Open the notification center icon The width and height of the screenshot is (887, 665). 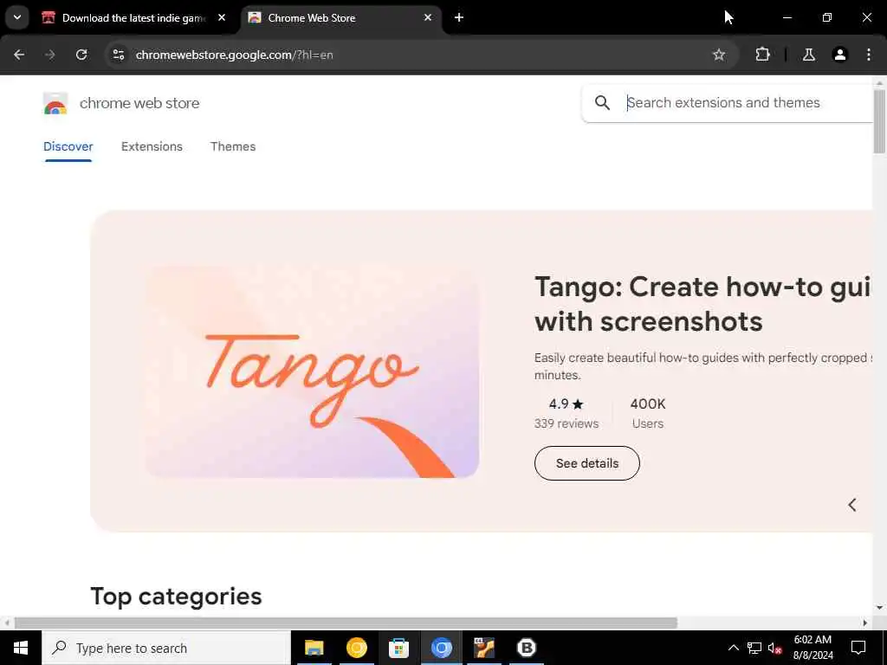858,648
